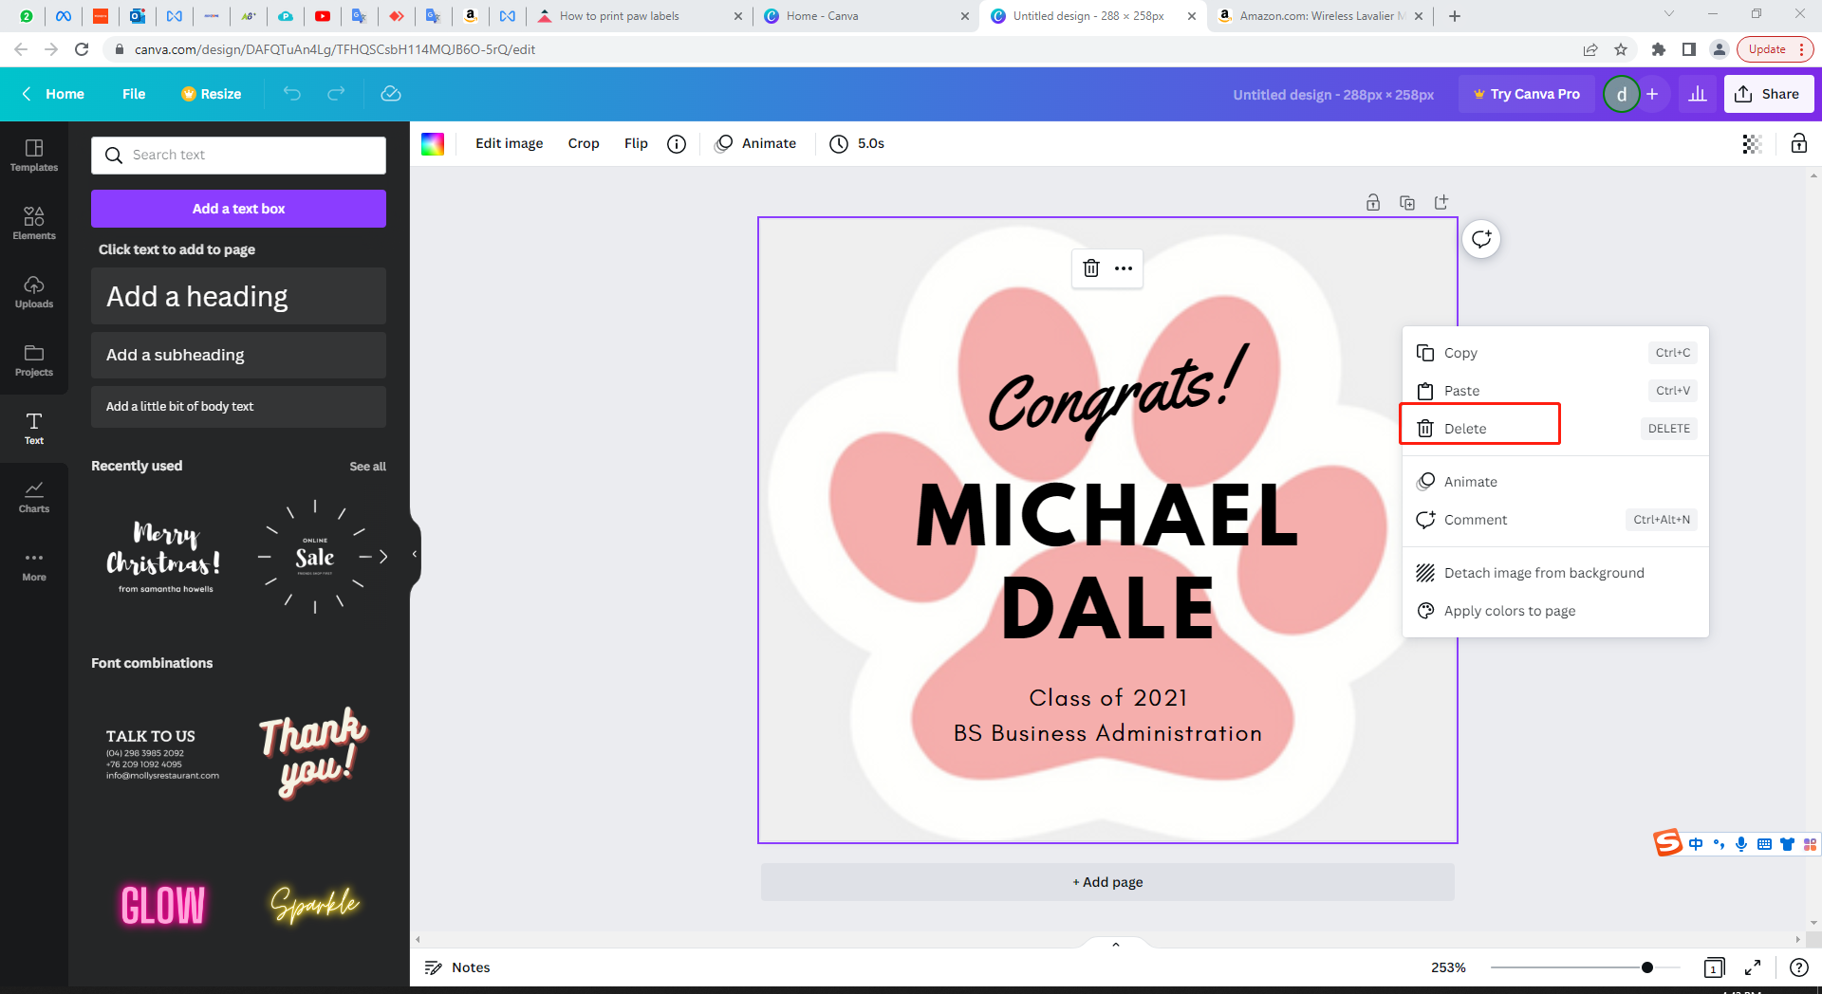The image size is (1822, 994).
Task: Open the transparency checkerboard icon
Action: (1752, 144)
